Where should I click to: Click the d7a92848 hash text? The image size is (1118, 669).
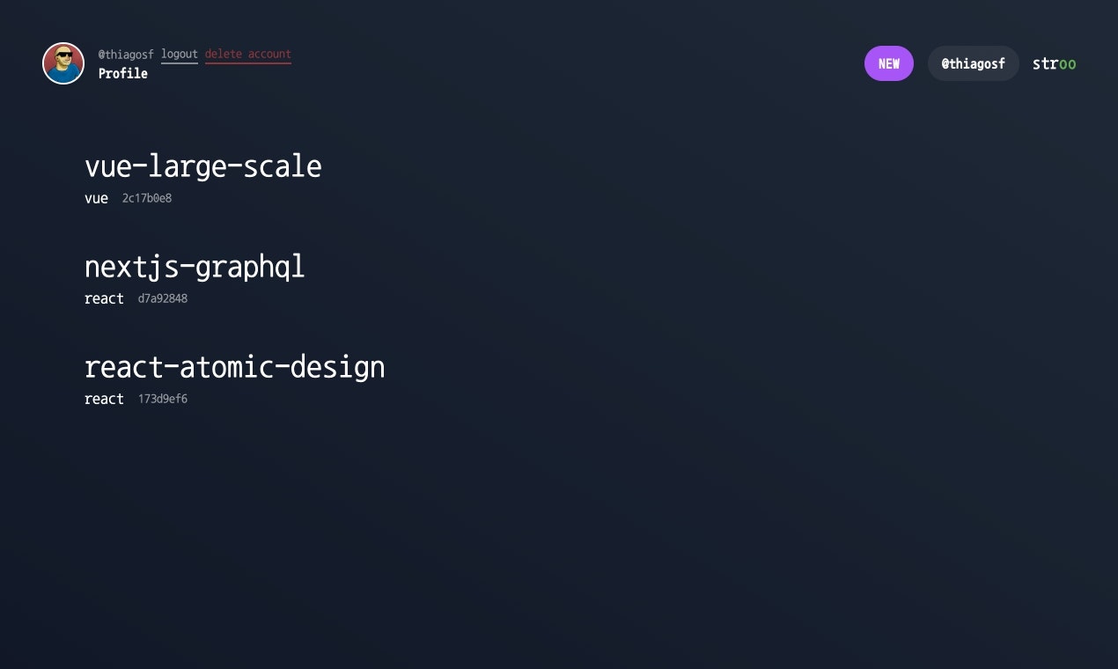coord(163,299)
